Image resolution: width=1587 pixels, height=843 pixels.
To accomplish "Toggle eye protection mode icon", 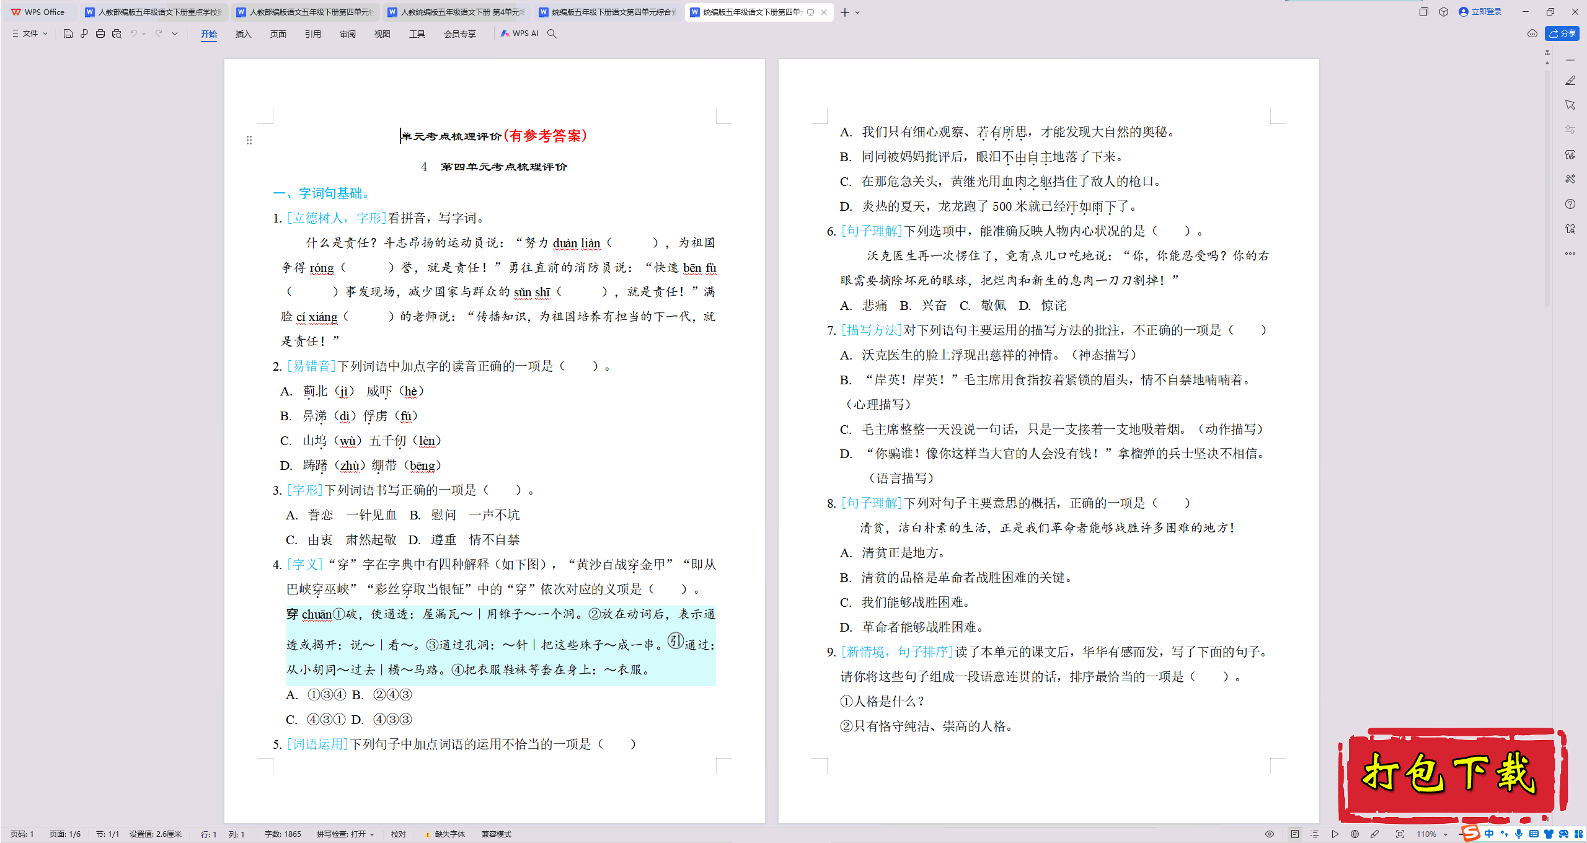I will point(1270,834).
